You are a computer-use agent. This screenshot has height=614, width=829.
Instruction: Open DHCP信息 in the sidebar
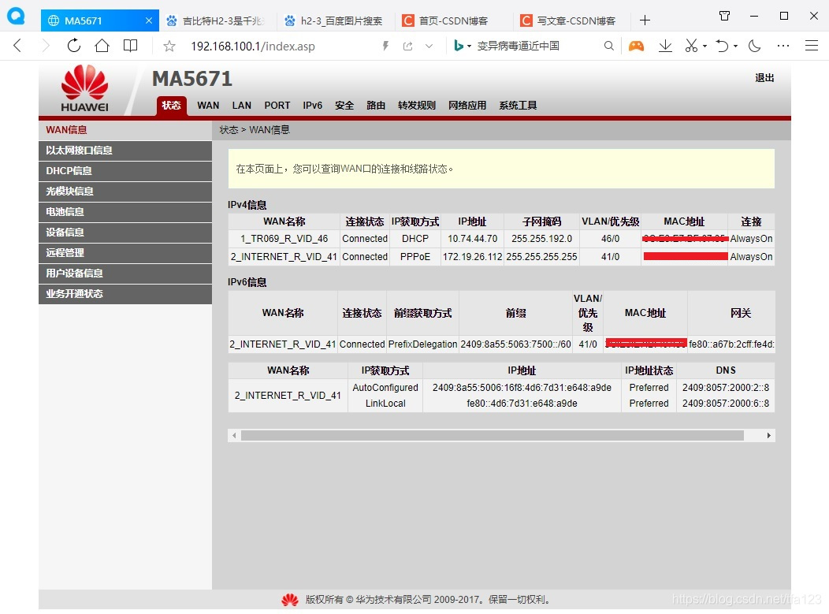tap(125, 171)
